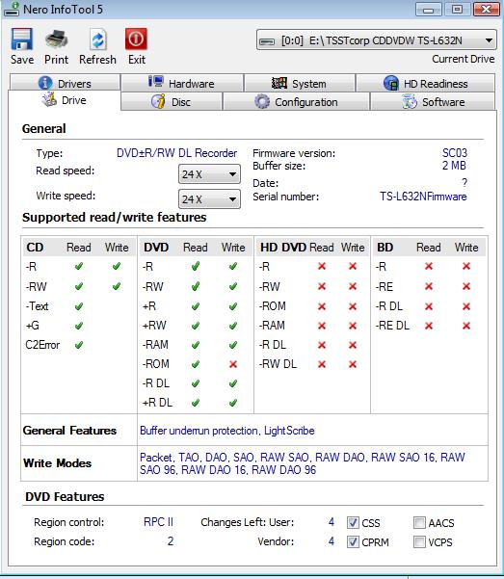
Task: Click HD DVD -RW DL read red cross
Action: [x=322, y=364]
